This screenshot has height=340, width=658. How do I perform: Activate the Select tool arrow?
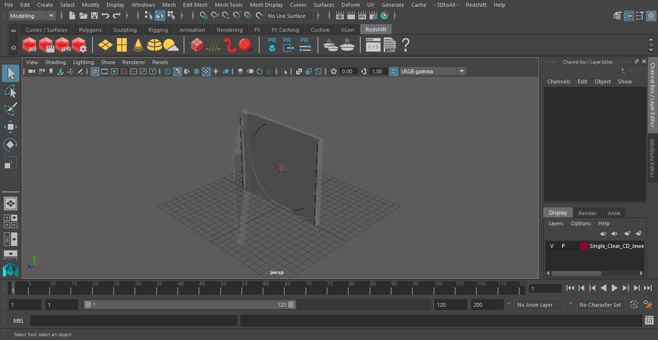click(11, 73)
